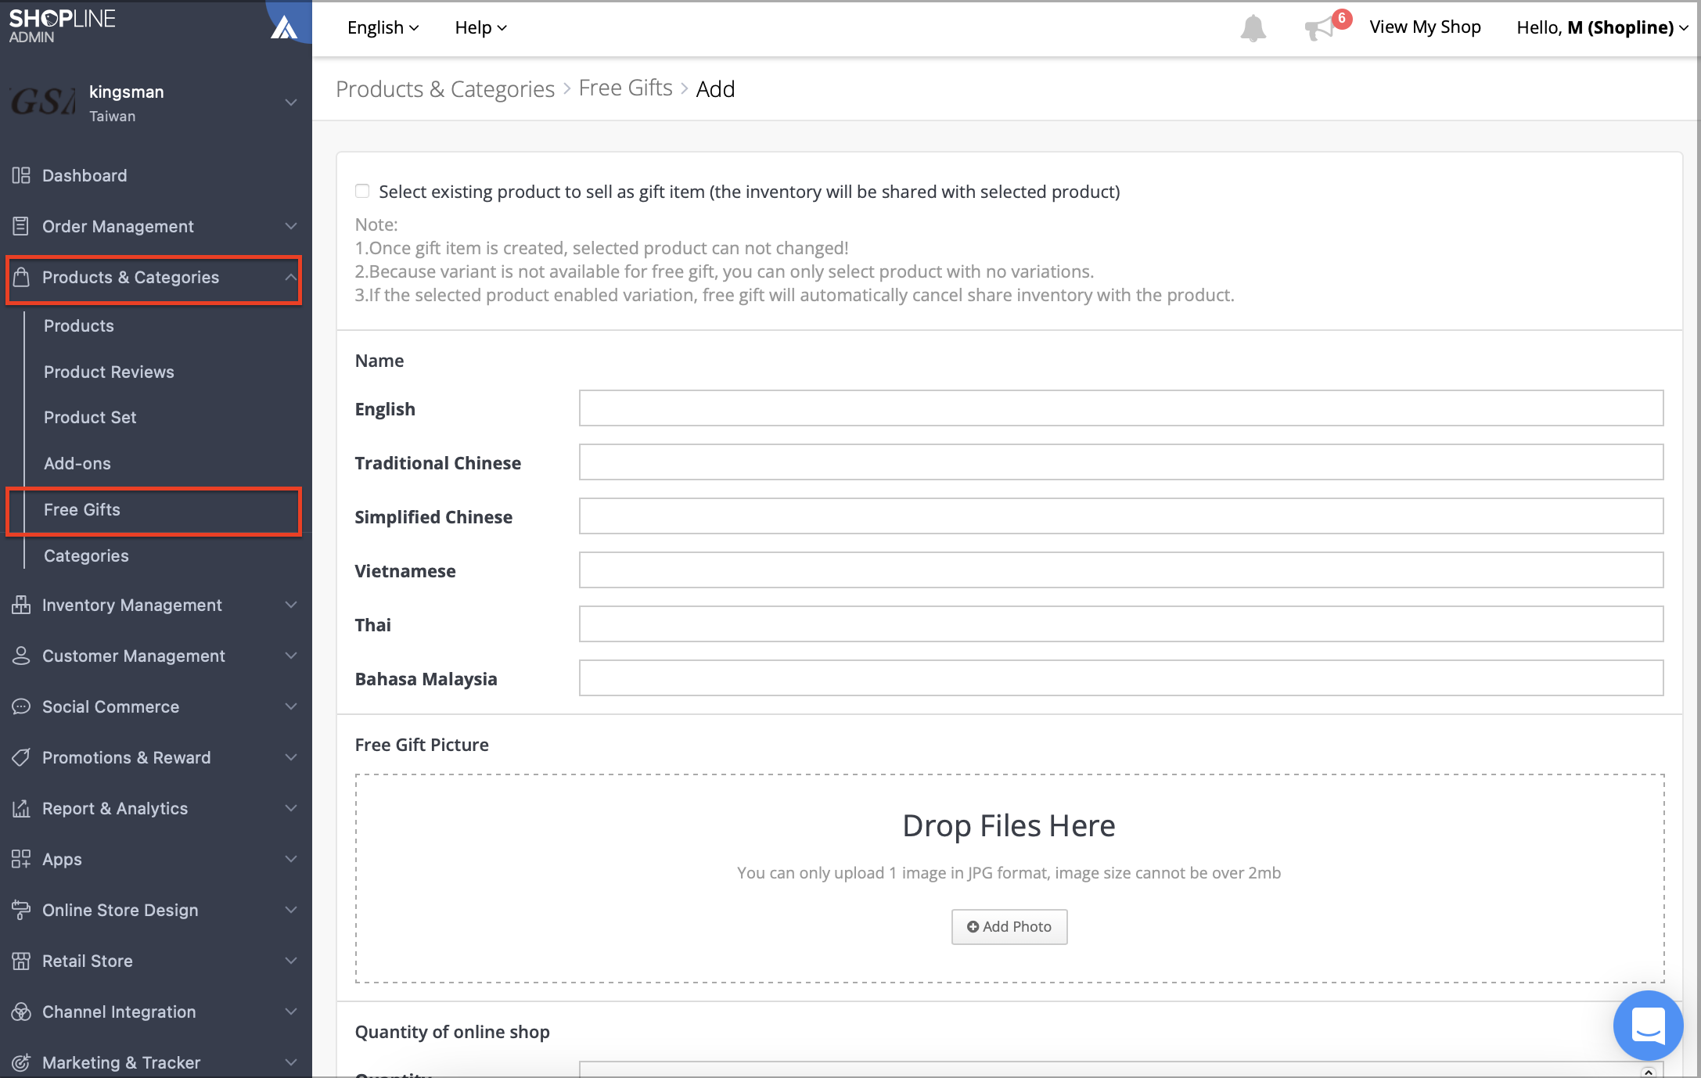Click the SHOPLINE ADMIN logo
Image resolution: width=1701 pixels, height=1078 pixels.
[63, 26]
